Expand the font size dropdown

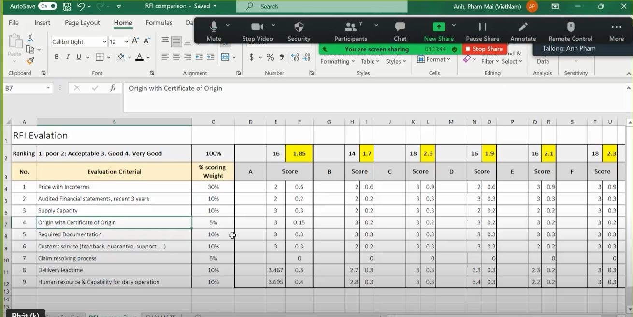(126, 42)
